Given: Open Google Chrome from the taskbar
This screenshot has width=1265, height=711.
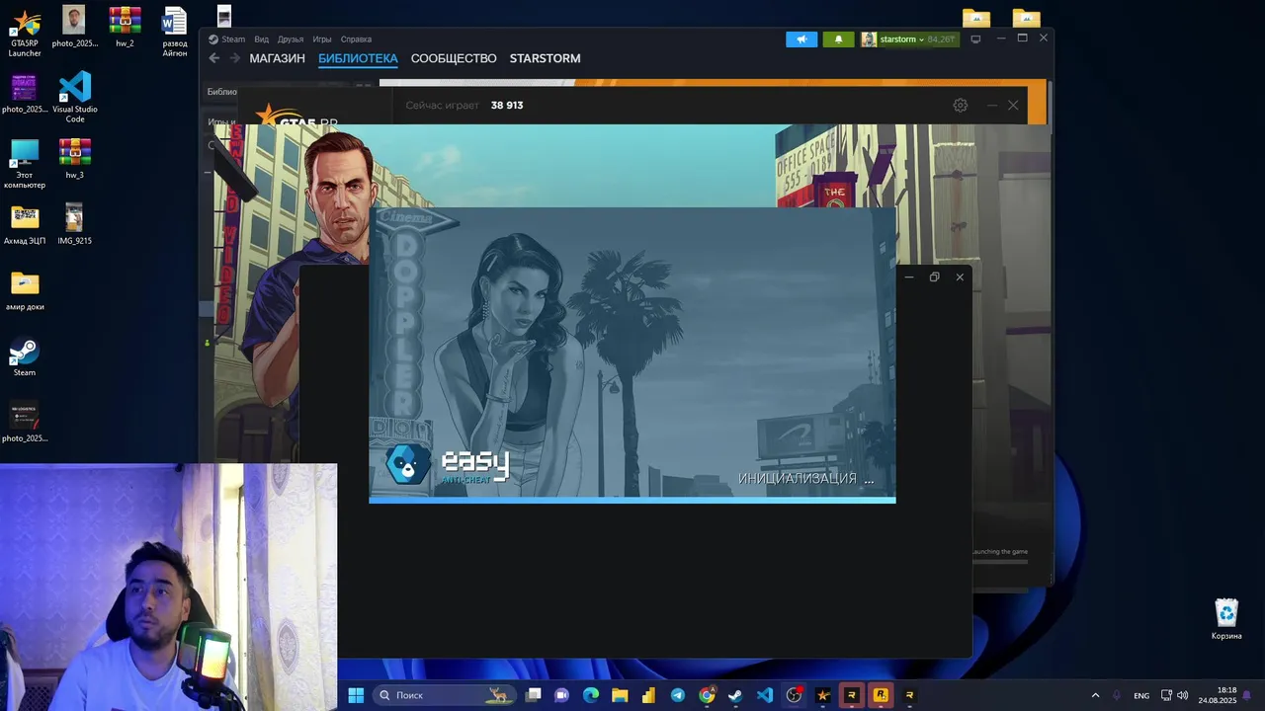Looking at the screenshot, I should click(707, 695).
